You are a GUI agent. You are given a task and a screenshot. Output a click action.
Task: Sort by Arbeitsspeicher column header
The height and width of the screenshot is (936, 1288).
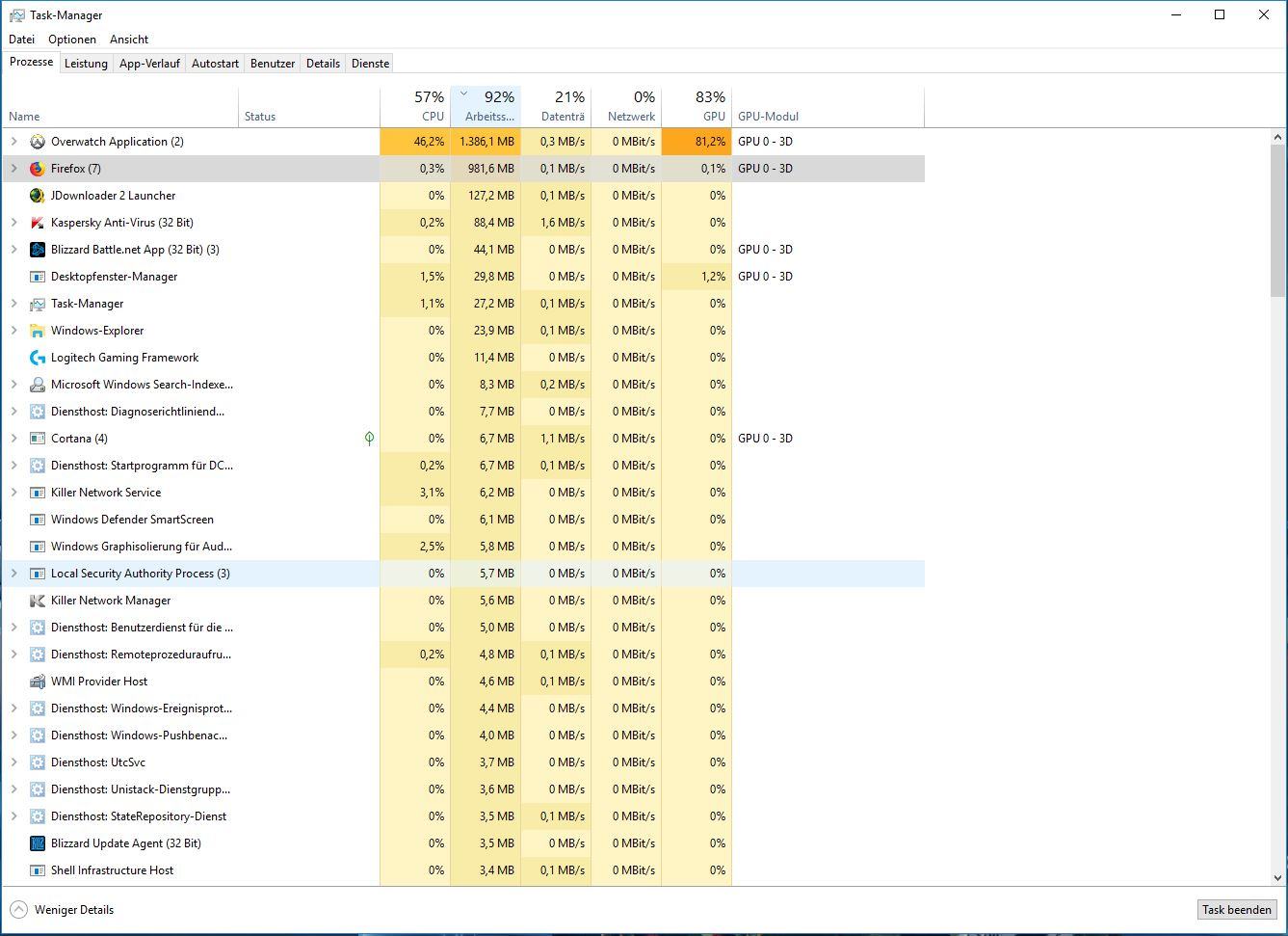click(486, 106)
